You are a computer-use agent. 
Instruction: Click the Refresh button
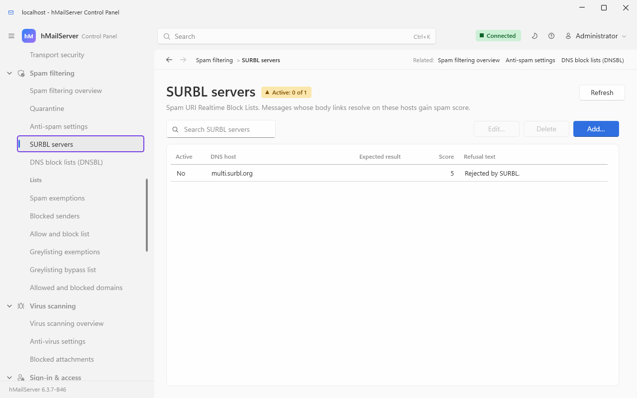pos(602,93)
